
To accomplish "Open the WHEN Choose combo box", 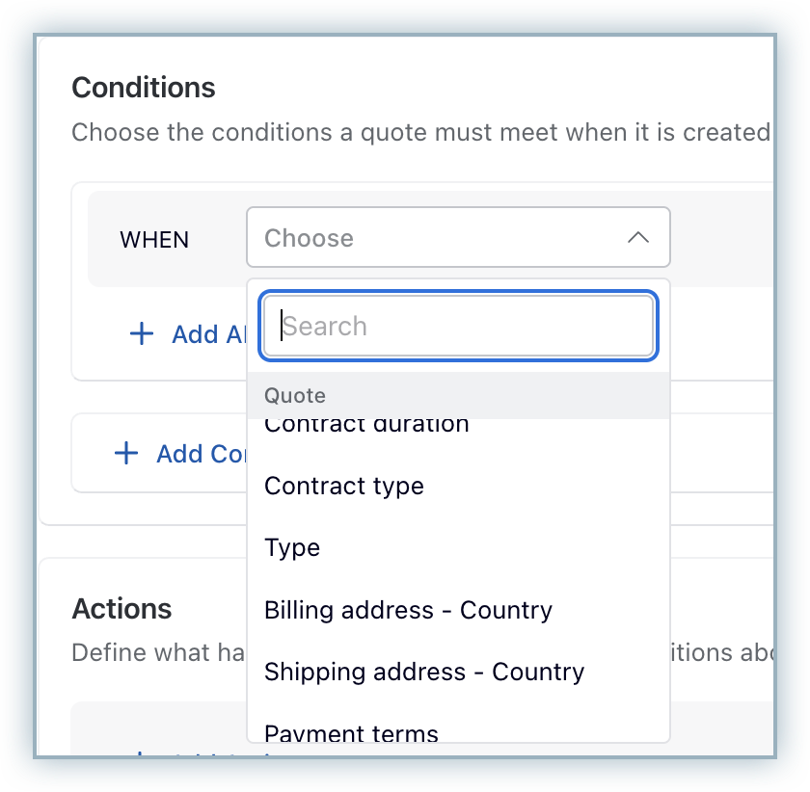I will coord(457,238).
